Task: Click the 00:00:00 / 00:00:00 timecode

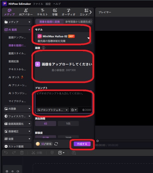Action: point(107,145)
